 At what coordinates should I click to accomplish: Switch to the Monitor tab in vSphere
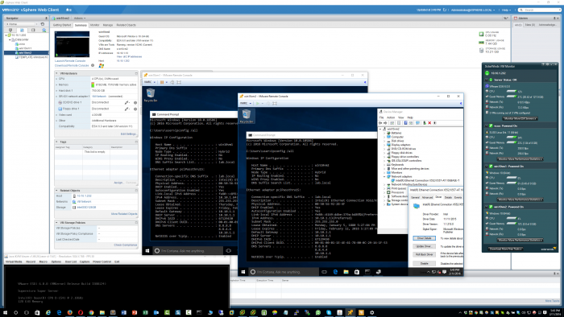(x=94, y=25)
